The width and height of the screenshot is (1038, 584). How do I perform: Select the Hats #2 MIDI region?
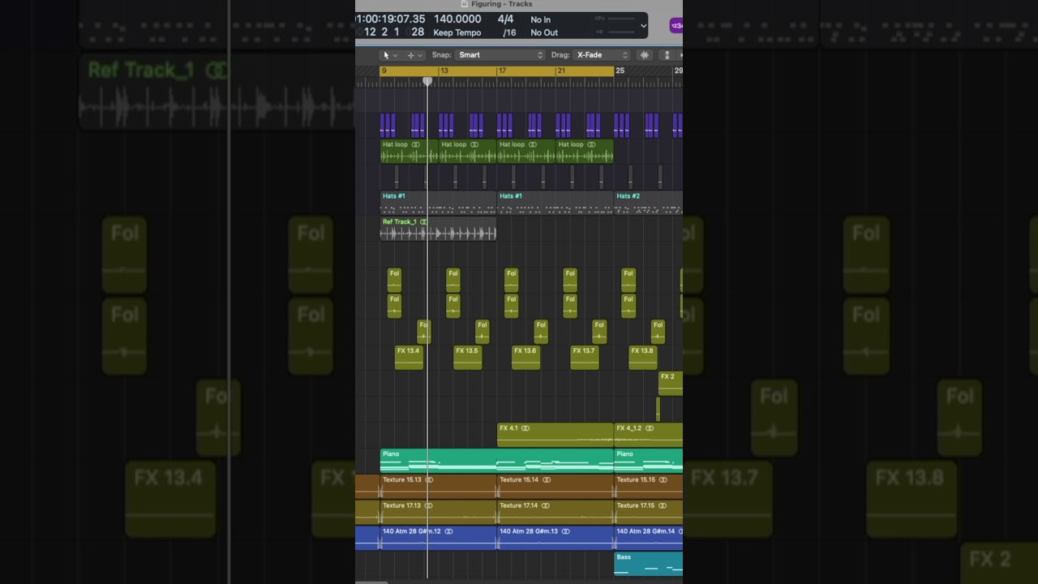click(x=648, y=203)
